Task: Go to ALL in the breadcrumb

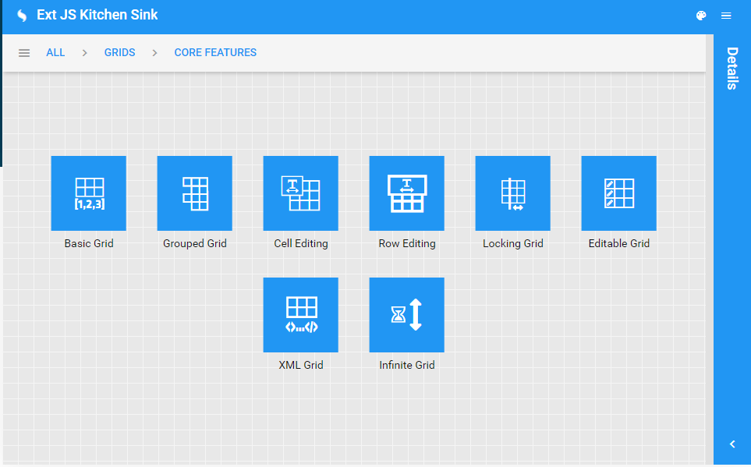Action: (x=55, y=53)
